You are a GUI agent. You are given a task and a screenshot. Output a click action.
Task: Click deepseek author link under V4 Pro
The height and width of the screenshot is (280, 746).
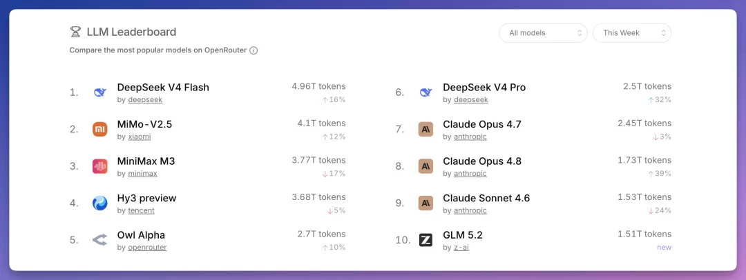coord(471,100)
